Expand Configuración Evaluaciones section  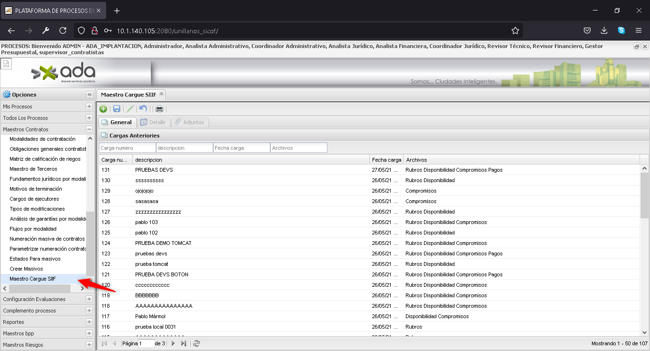pos(89,299)
